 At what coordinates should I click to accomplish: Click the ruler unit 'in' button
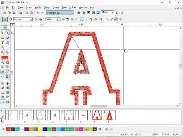13,25
